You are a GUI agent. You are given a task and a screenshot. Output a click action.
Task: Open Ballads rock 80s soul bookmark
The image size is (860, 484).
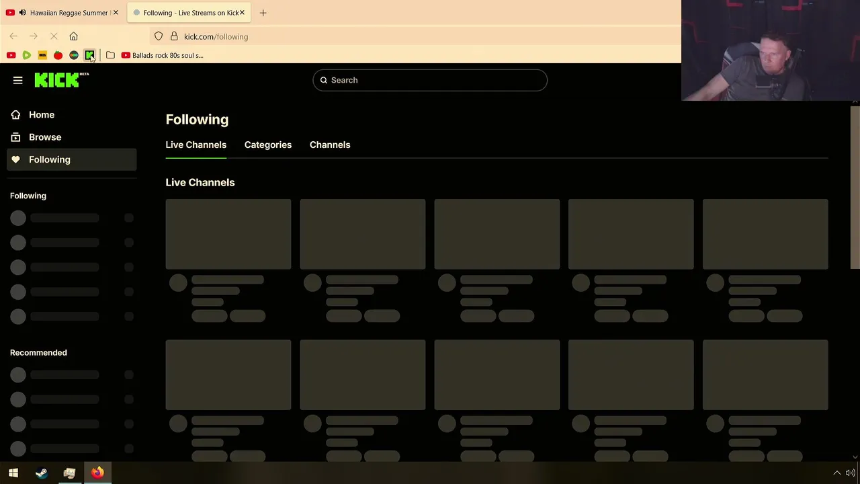pos(162,55)
